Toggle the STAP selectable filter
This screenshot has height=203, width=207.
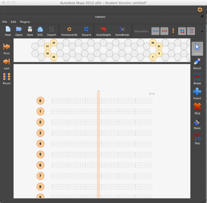[165, 31]
